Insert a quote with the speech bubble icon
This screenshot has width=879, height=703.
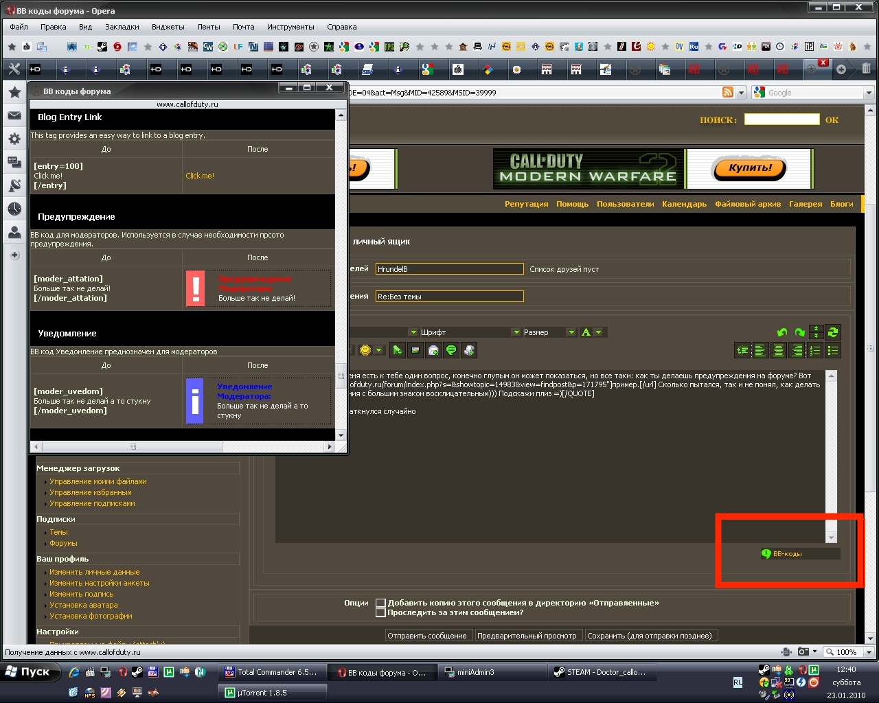pyautogui.click(x=451, y=350)
